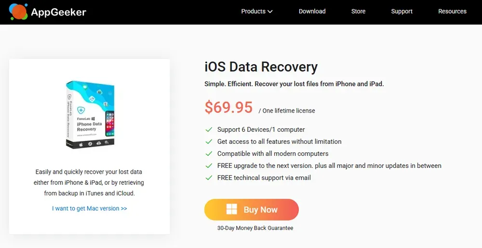Follow the 'I want to get Mac version' link
This screenshot has width=482, height=248.
click(x=90, y=208)
